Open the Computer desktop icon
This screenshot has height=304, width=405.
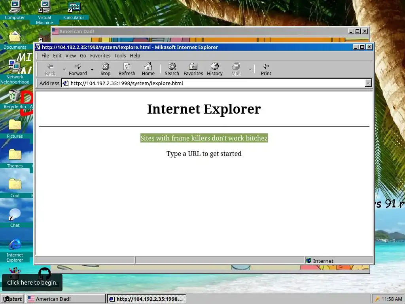(15, 10)
